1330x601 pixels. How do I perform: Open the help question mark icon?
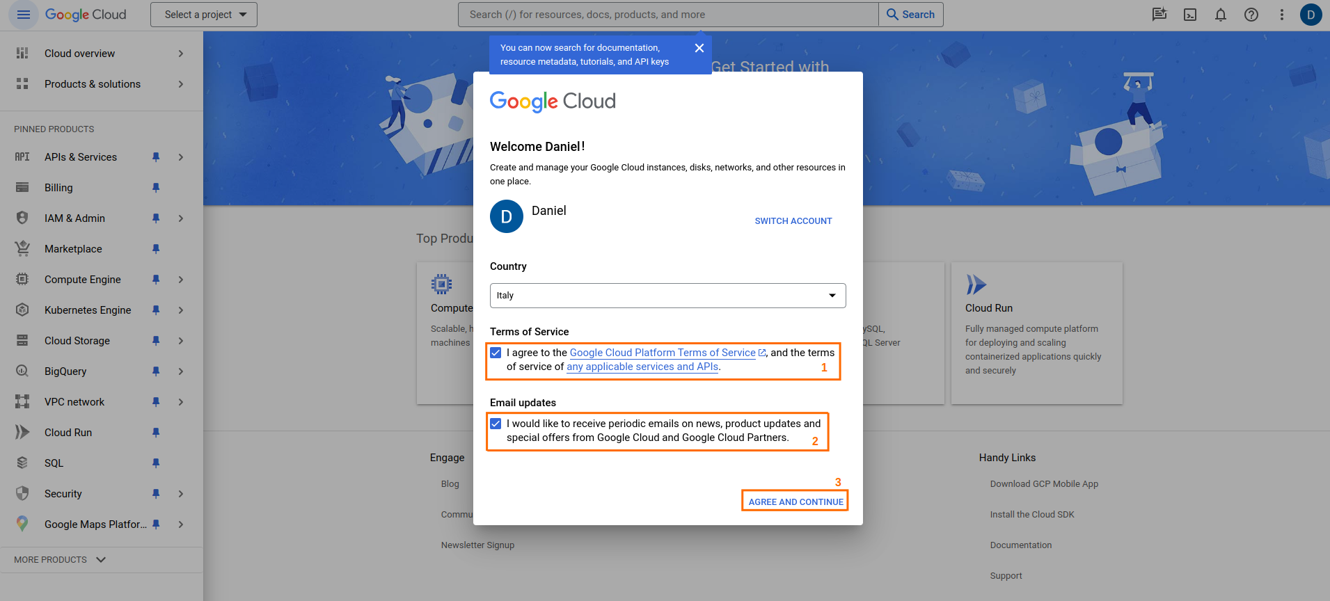1251,15
